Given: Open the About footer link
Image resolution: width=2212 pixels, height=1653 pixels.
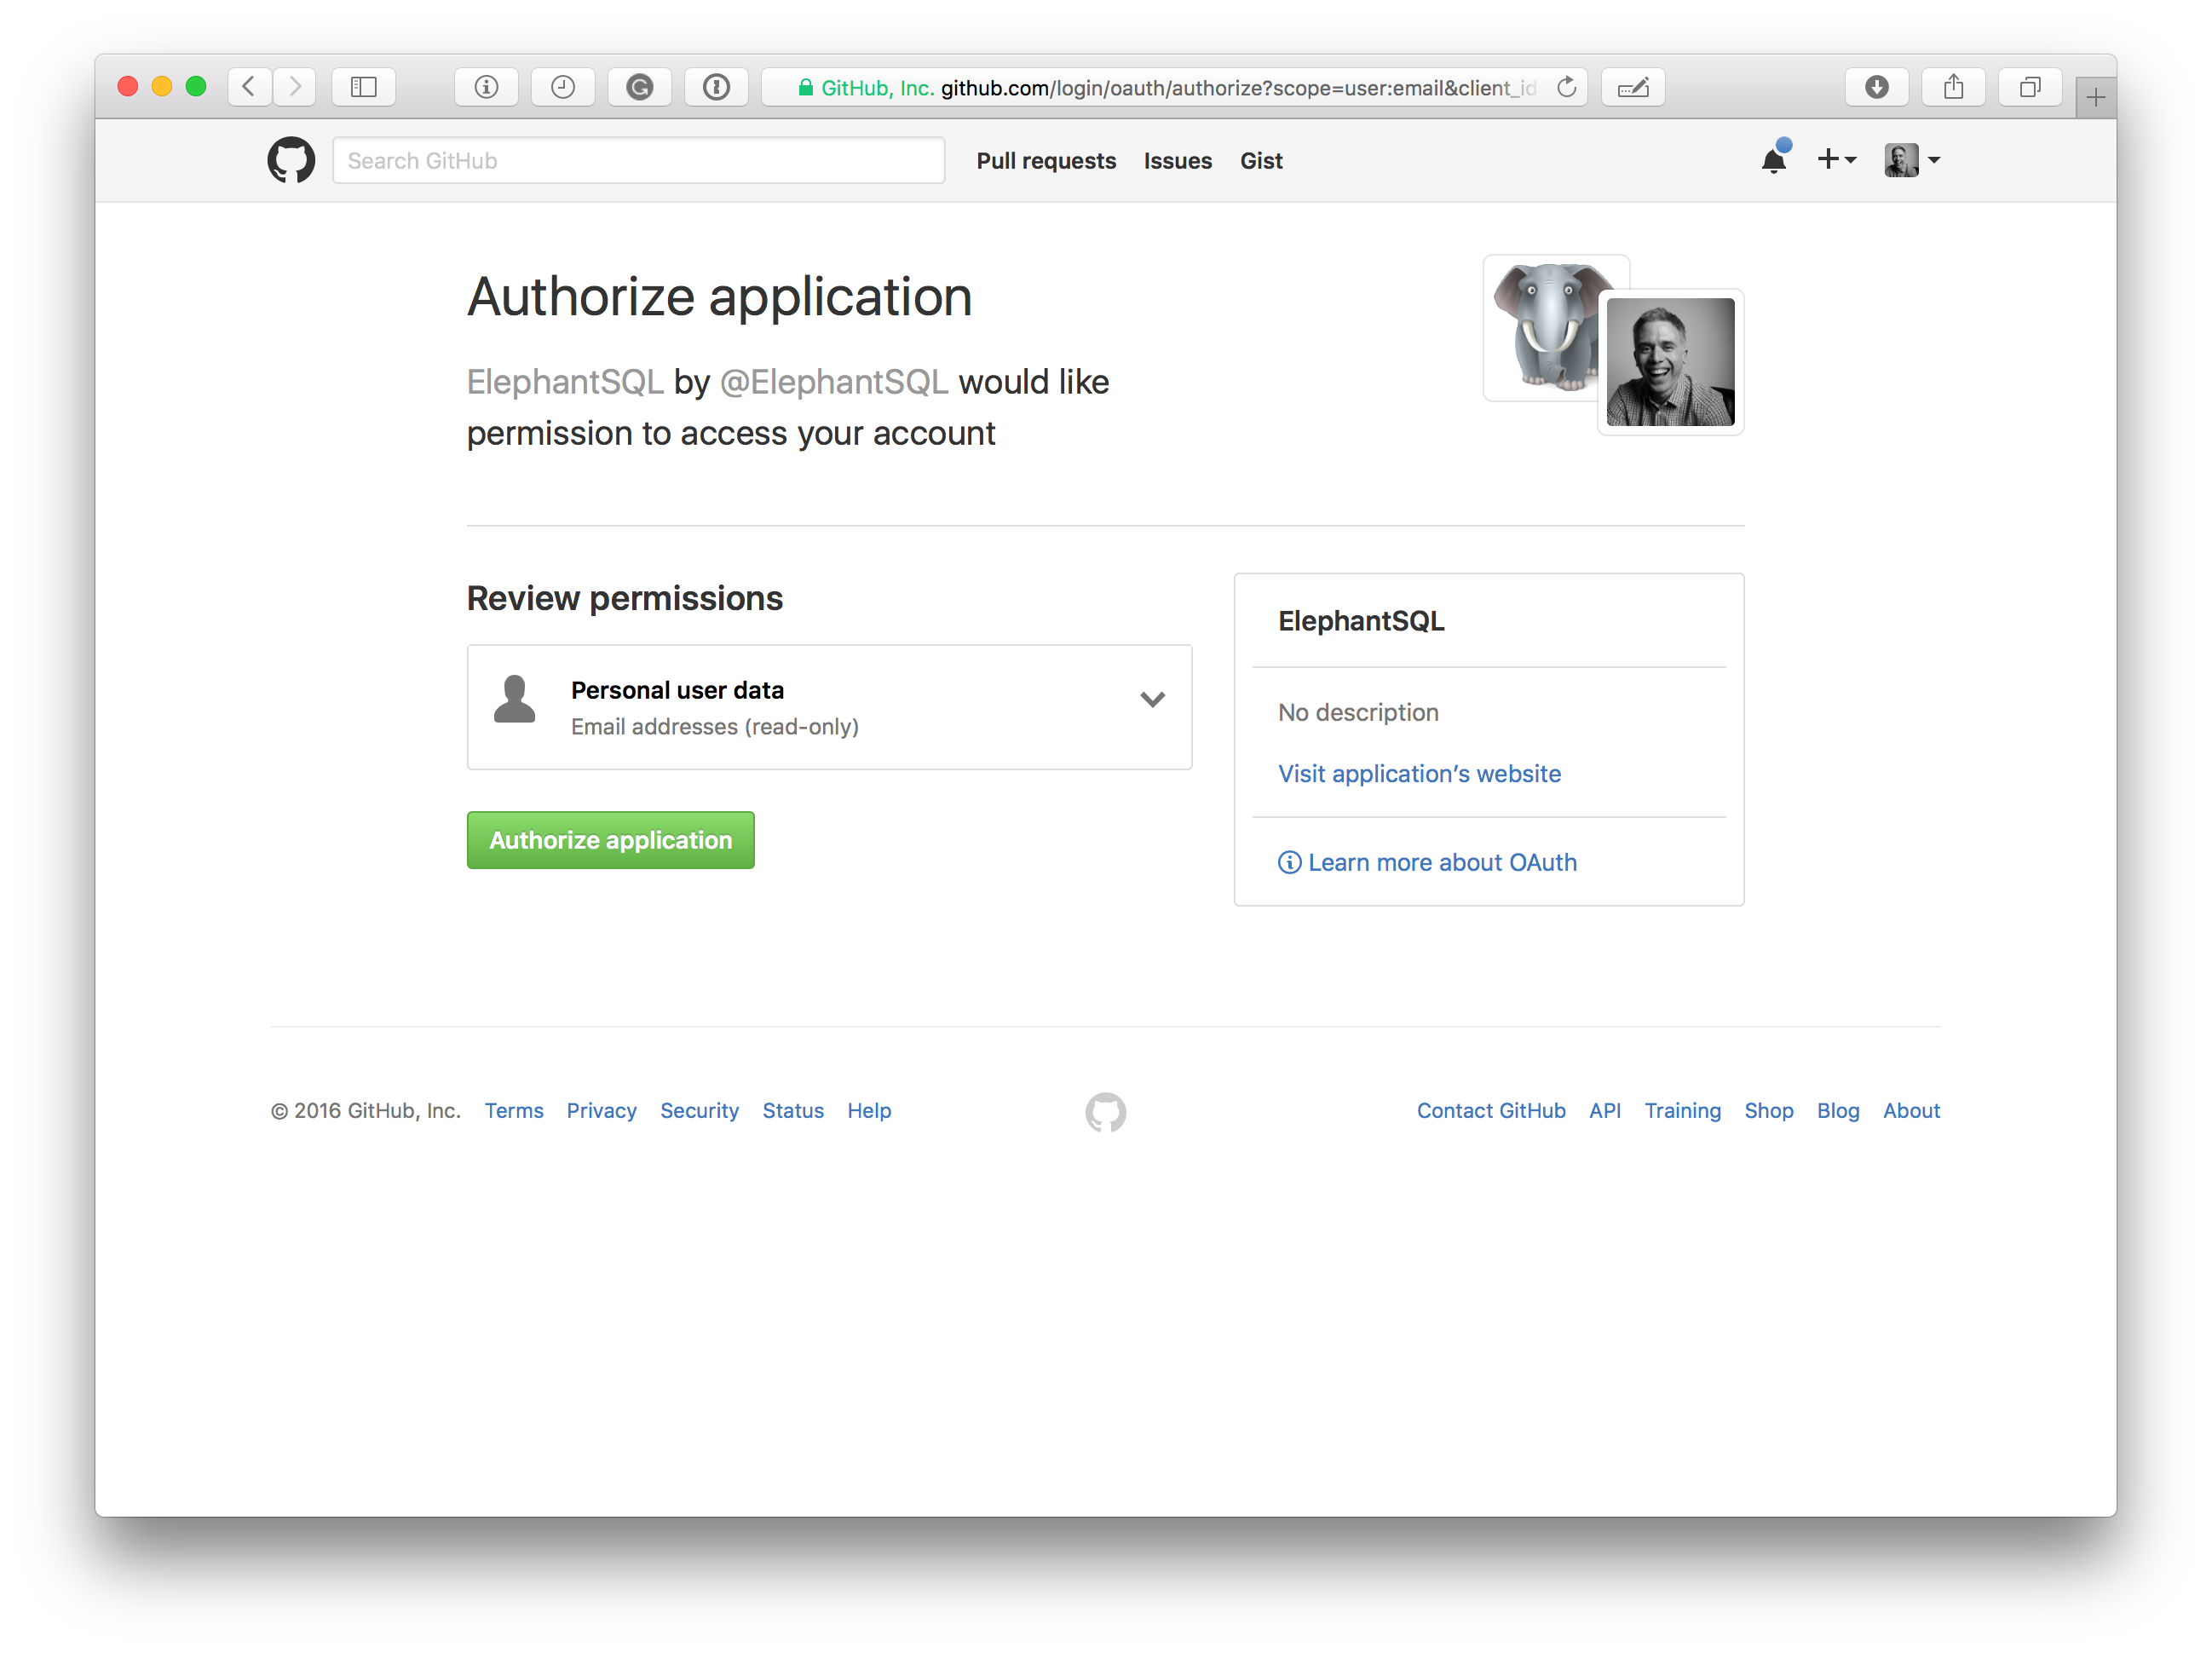Looking at the screenshot, I should click(1911, 1111).
